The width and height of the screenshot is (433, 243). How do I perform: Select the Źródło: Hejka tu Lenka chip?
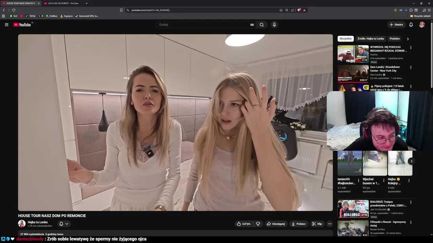click(370, 39)
